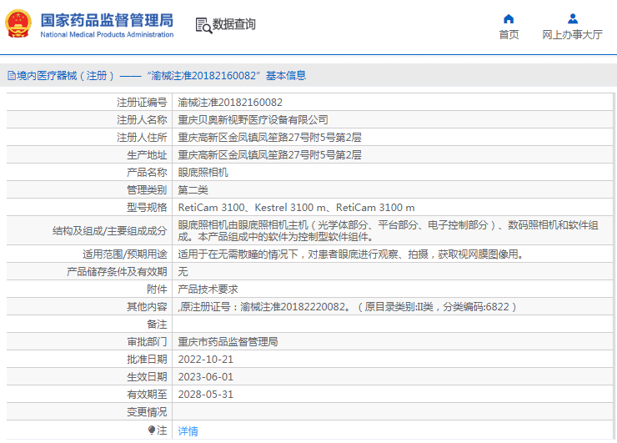617x443 pixels.
Task: Click management class 第二类
Action: click(x=193, y=190)
